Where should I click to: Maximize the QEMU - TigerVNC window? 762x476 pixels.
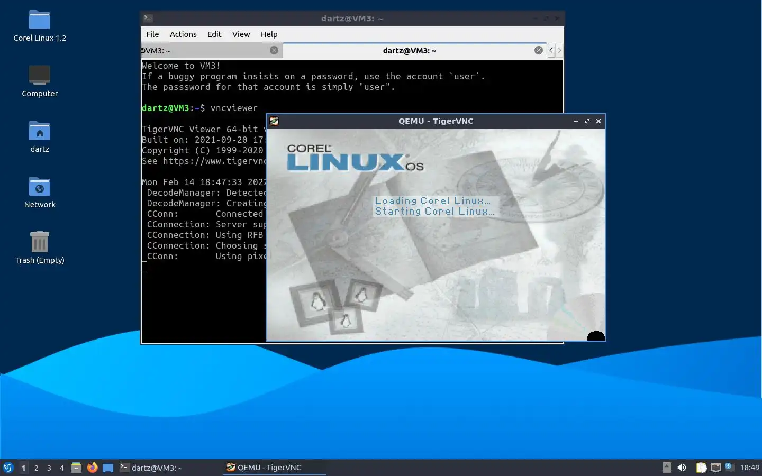click(x=587, y=121)
